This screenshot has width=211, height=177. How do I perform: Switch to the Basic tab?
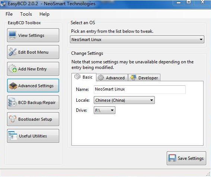pos(84,77)
